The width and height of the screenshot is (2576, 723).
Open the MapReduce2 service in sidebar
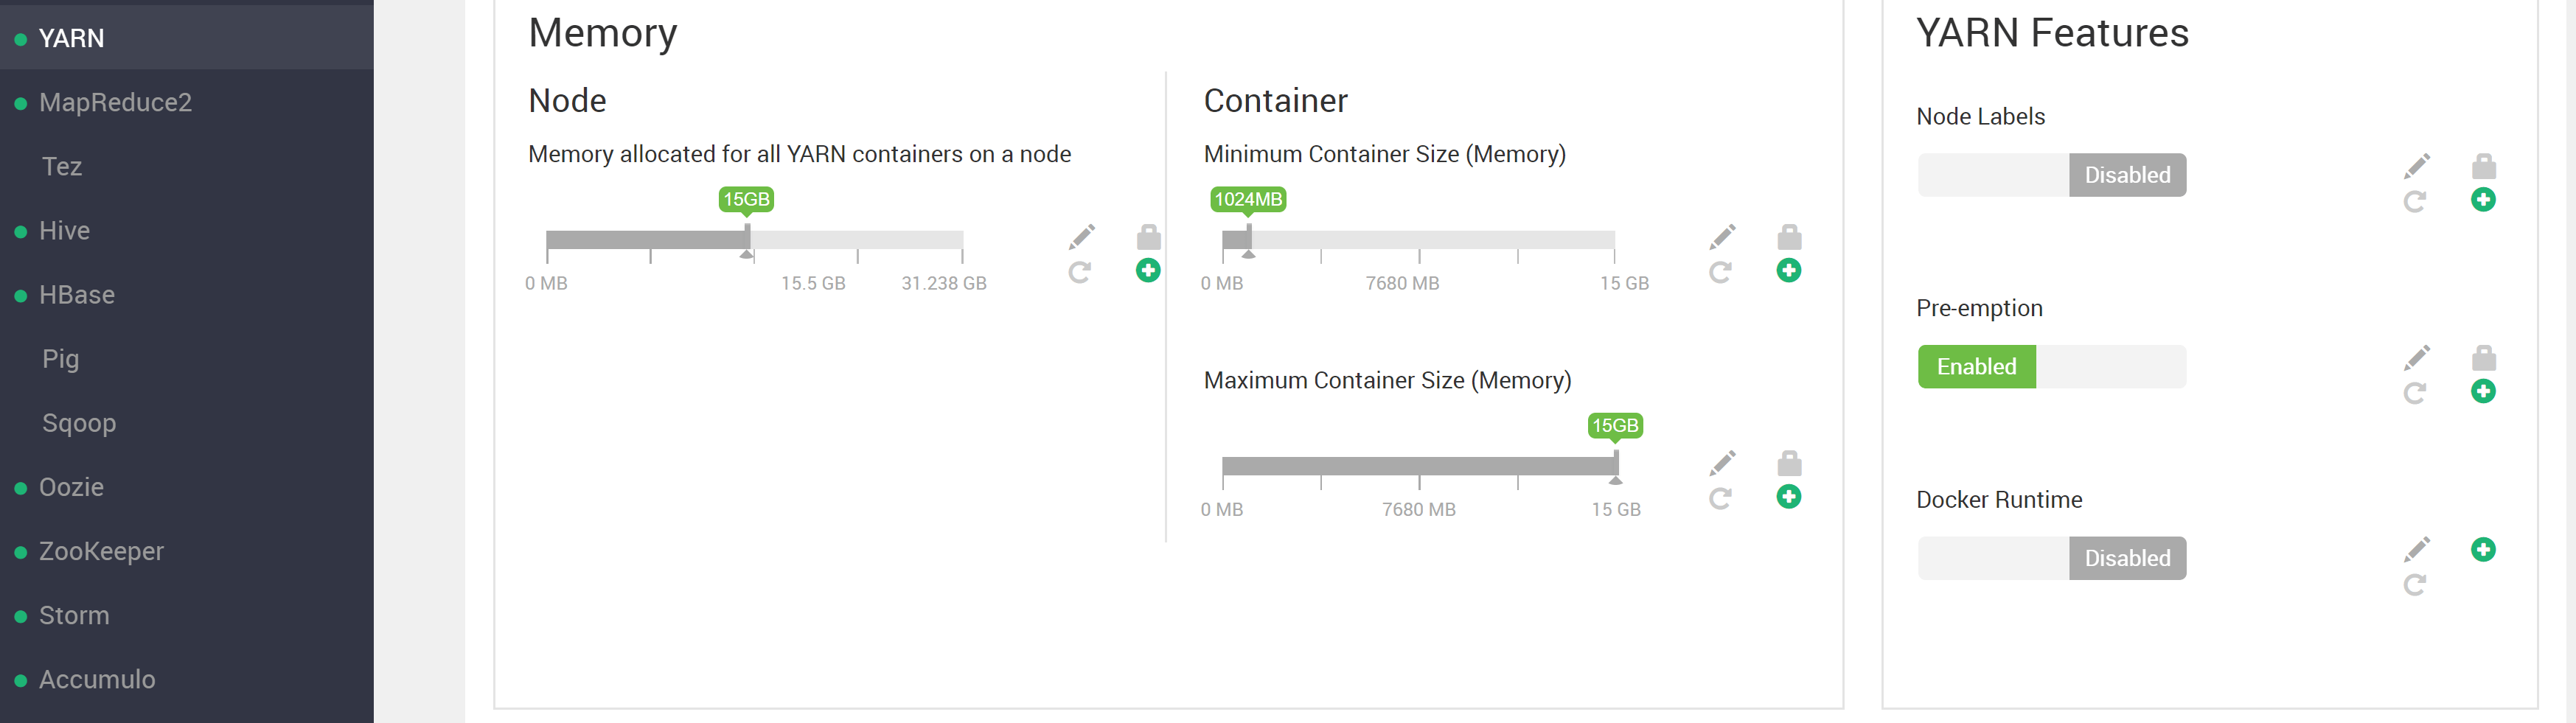pos(115,102)
